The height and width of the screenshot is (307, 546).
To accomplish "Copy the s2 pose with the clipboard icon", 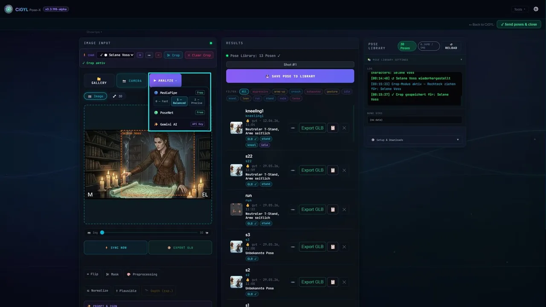I will pos(333,282).
